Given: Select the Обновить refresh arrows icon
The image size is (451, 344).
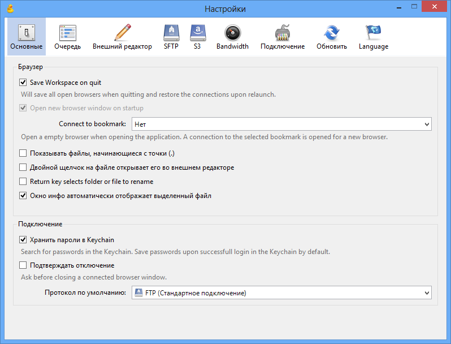Looking at the screenshot, I should (332, 32).
